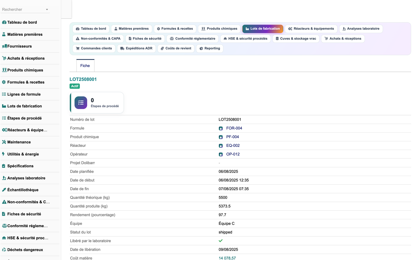
Task: Open Commandes clients nav pill
Action: [94, 49]
